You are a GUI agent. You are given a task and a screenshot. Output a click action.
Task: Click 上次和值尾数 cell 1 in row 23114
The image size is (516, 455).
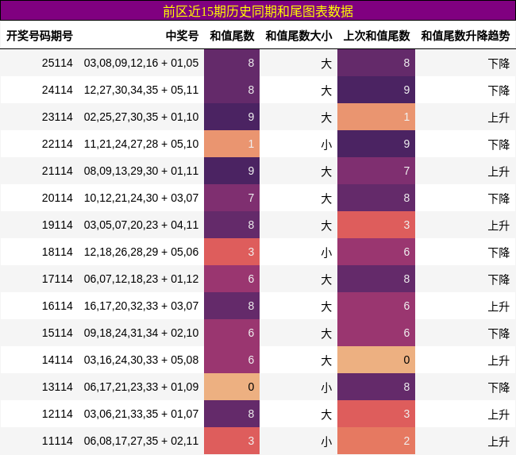376,117
